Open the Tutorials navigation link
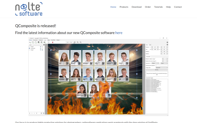This screenshot has height=123, width=197. (x=158, y=7)
